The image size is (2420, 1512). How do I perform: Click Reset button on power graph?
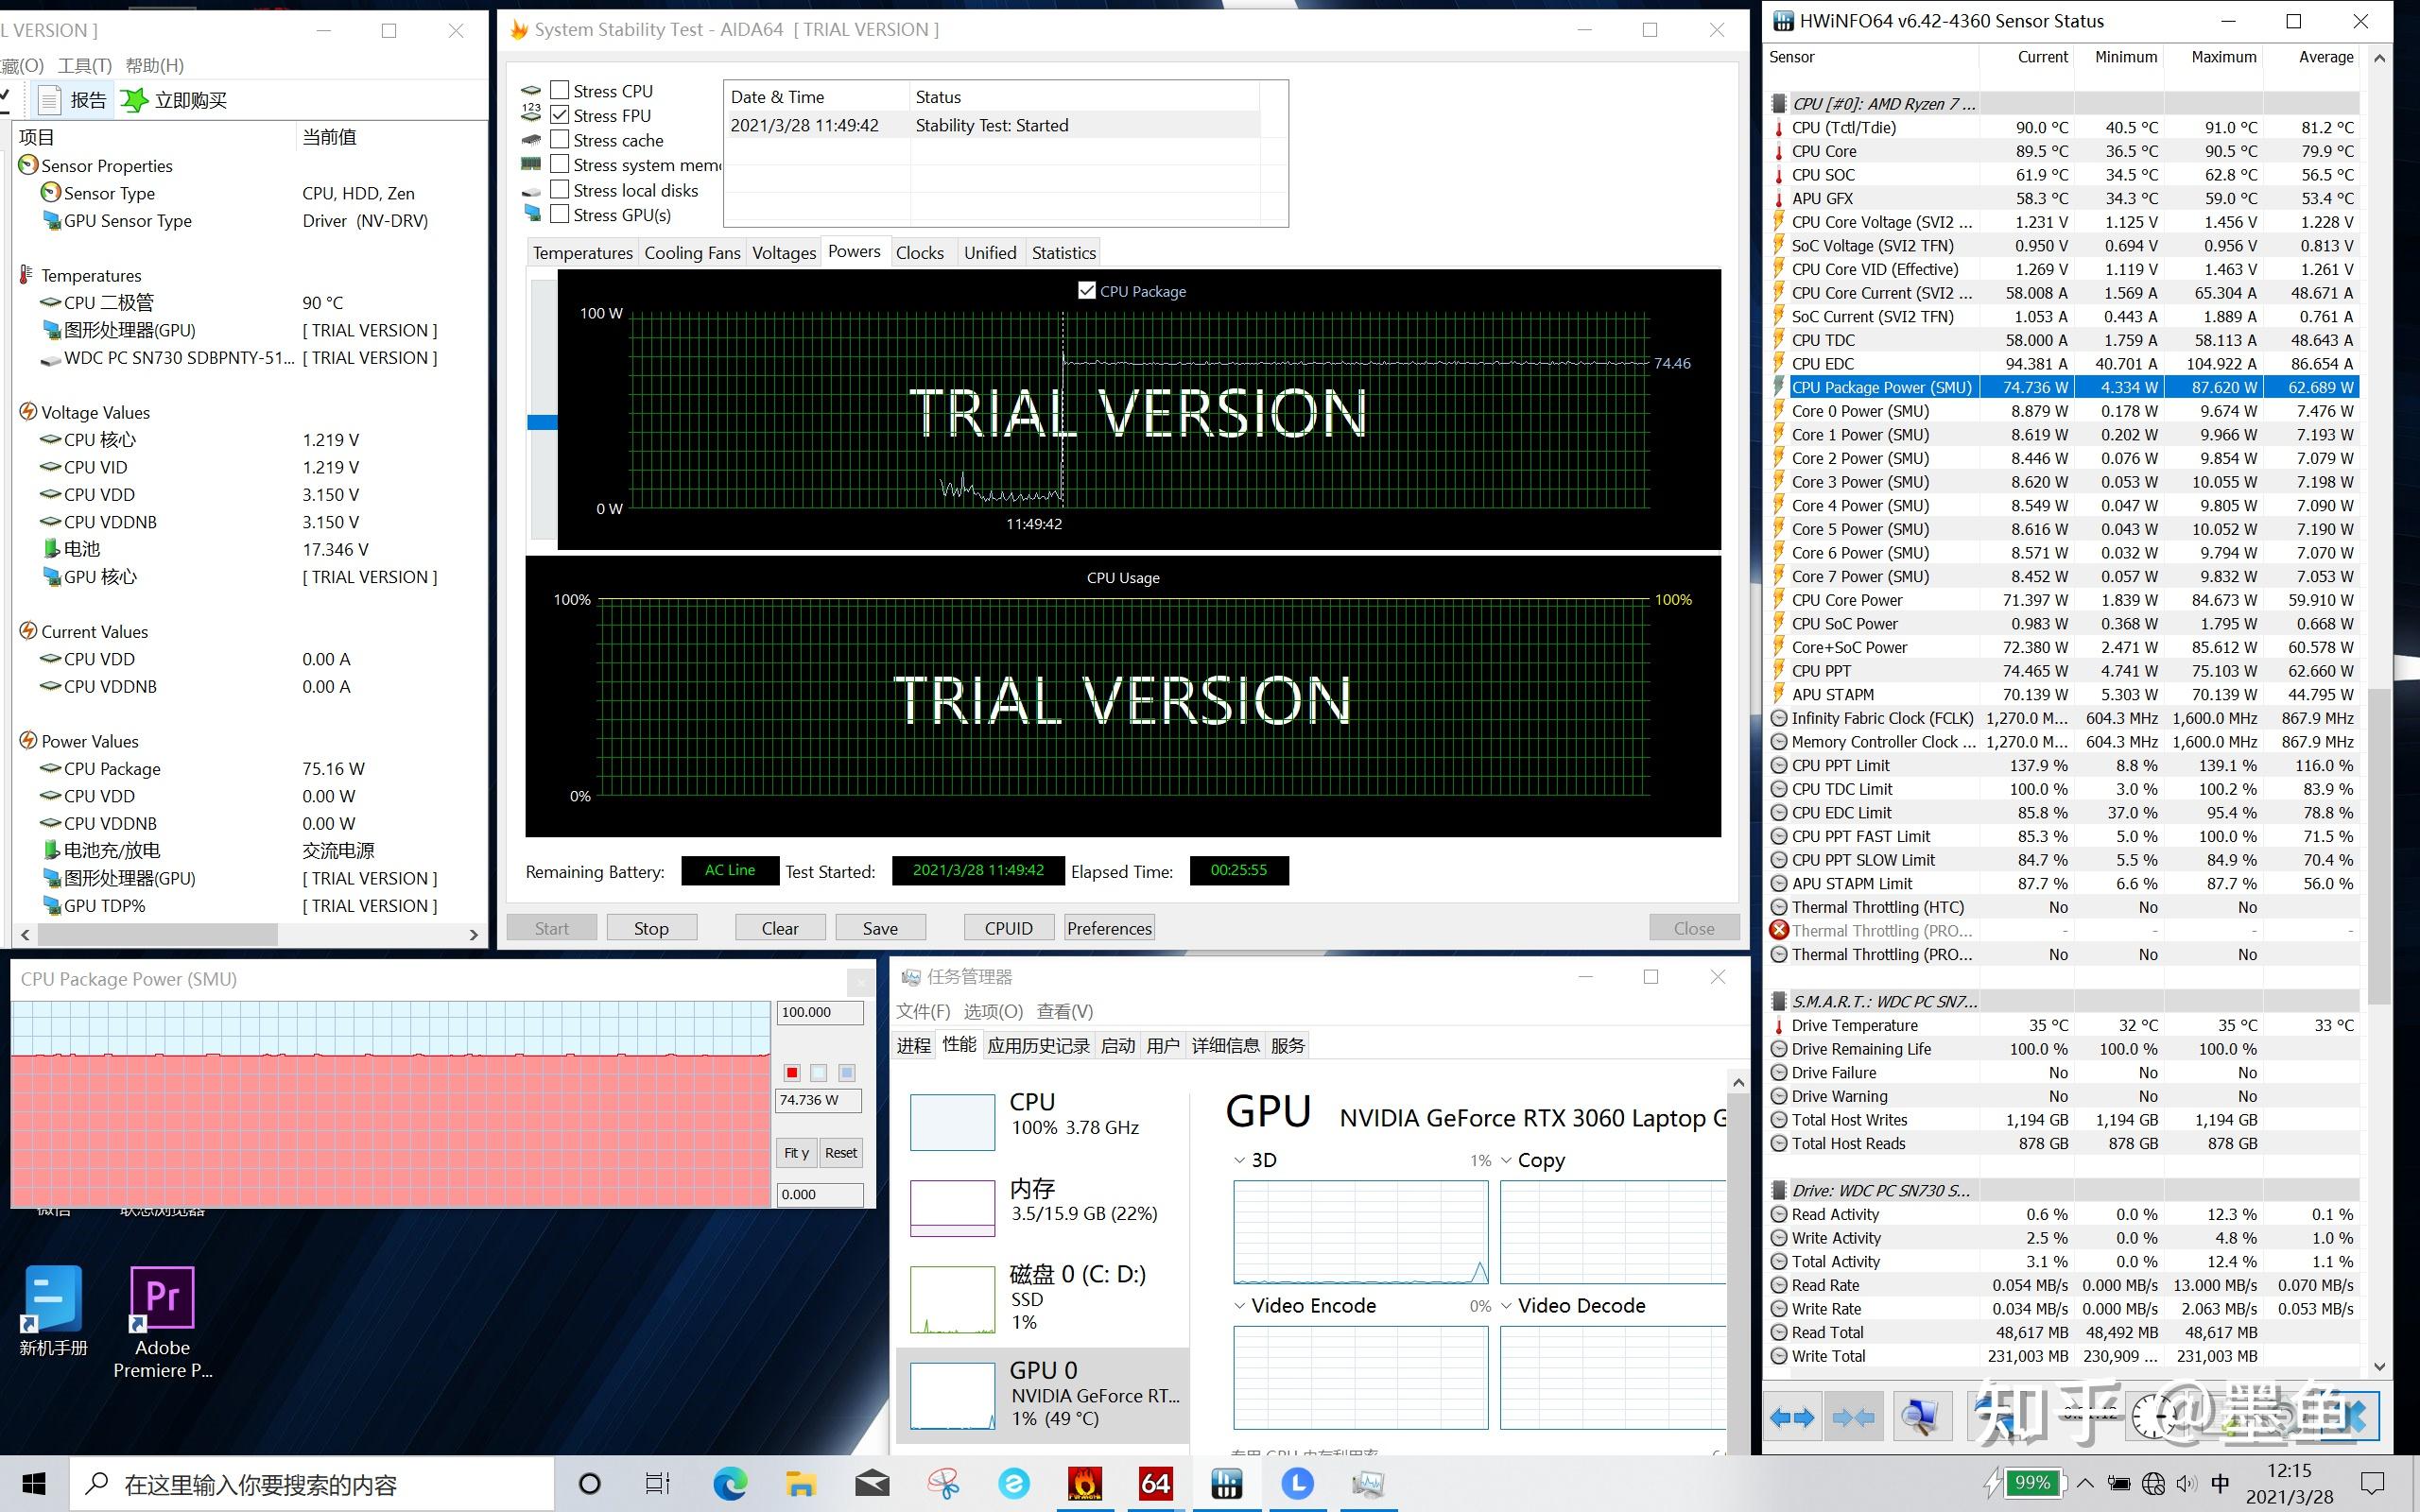point(840,1153)
